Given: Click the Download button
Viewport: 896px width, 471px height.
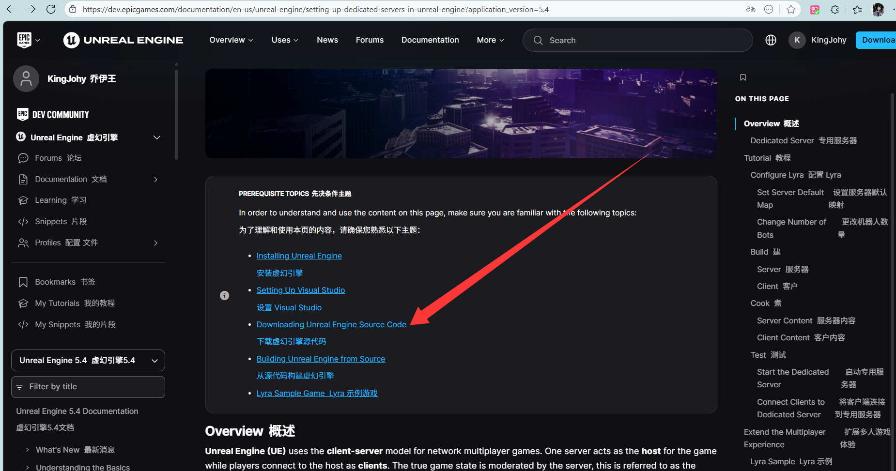Looking at the screenshot, I should (877, 40).
